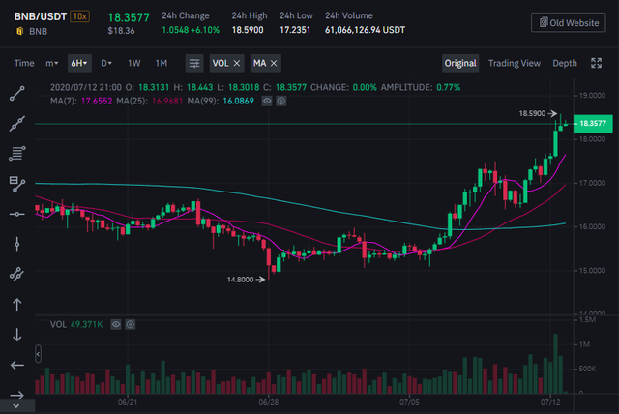Open the minutes interval dropdown

pyautogui.click(x=51, y=63)
